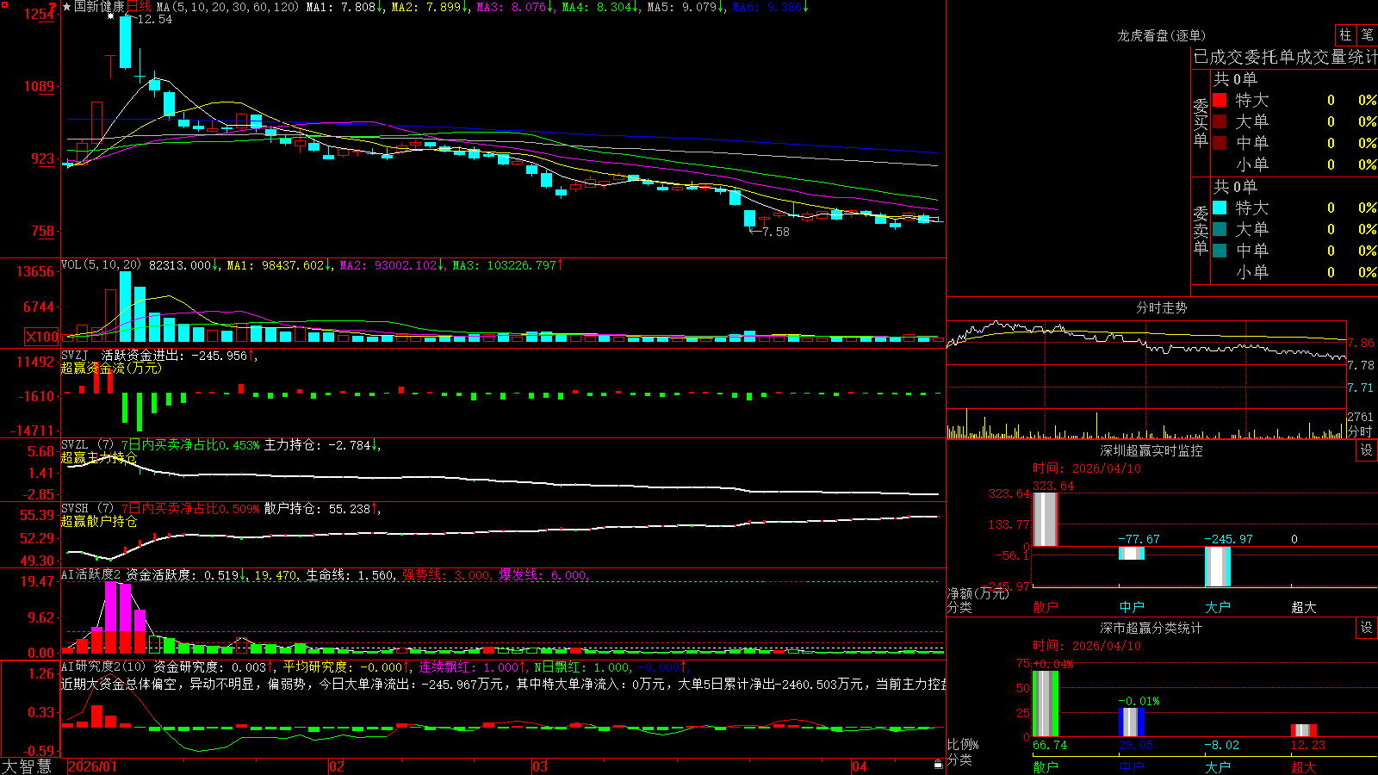Image resolution: width=1378 pixels, height=775 pixels.
Task: Click the 超赢资金流(万元) label
Action: click(111, 369)
